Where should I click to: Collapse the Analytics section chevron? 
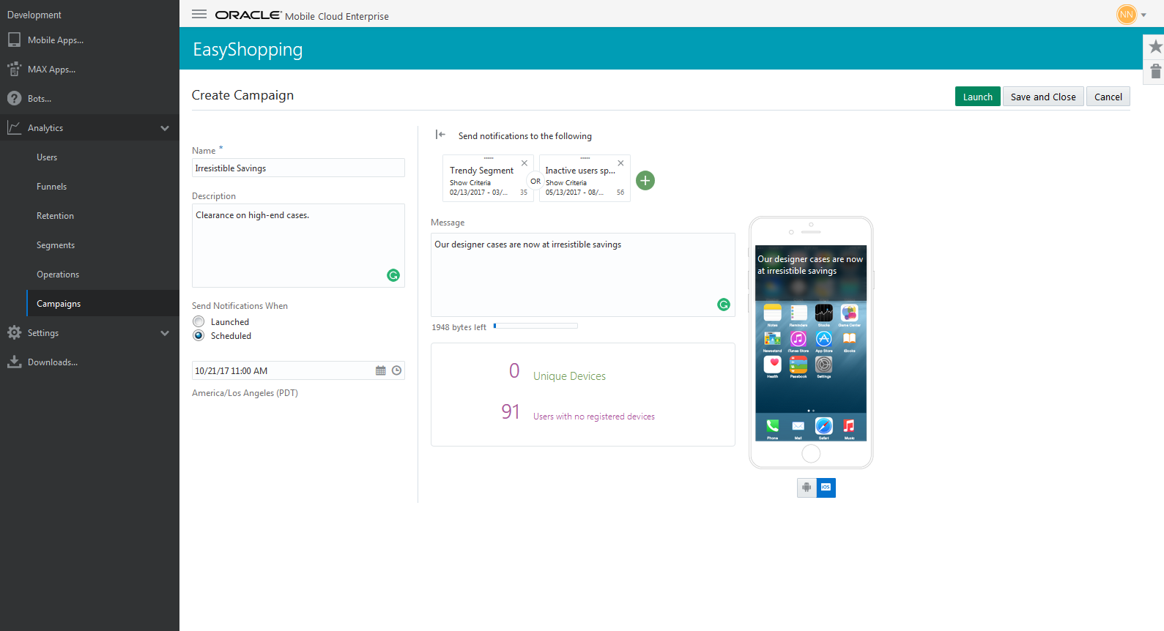tap(165, 128)
